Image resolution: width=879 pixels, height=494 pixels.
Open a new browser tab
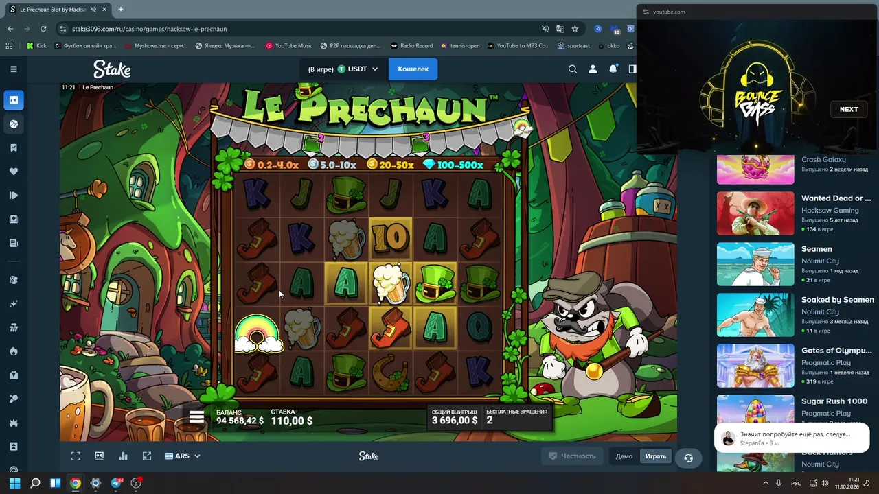(x=121, y=10)
